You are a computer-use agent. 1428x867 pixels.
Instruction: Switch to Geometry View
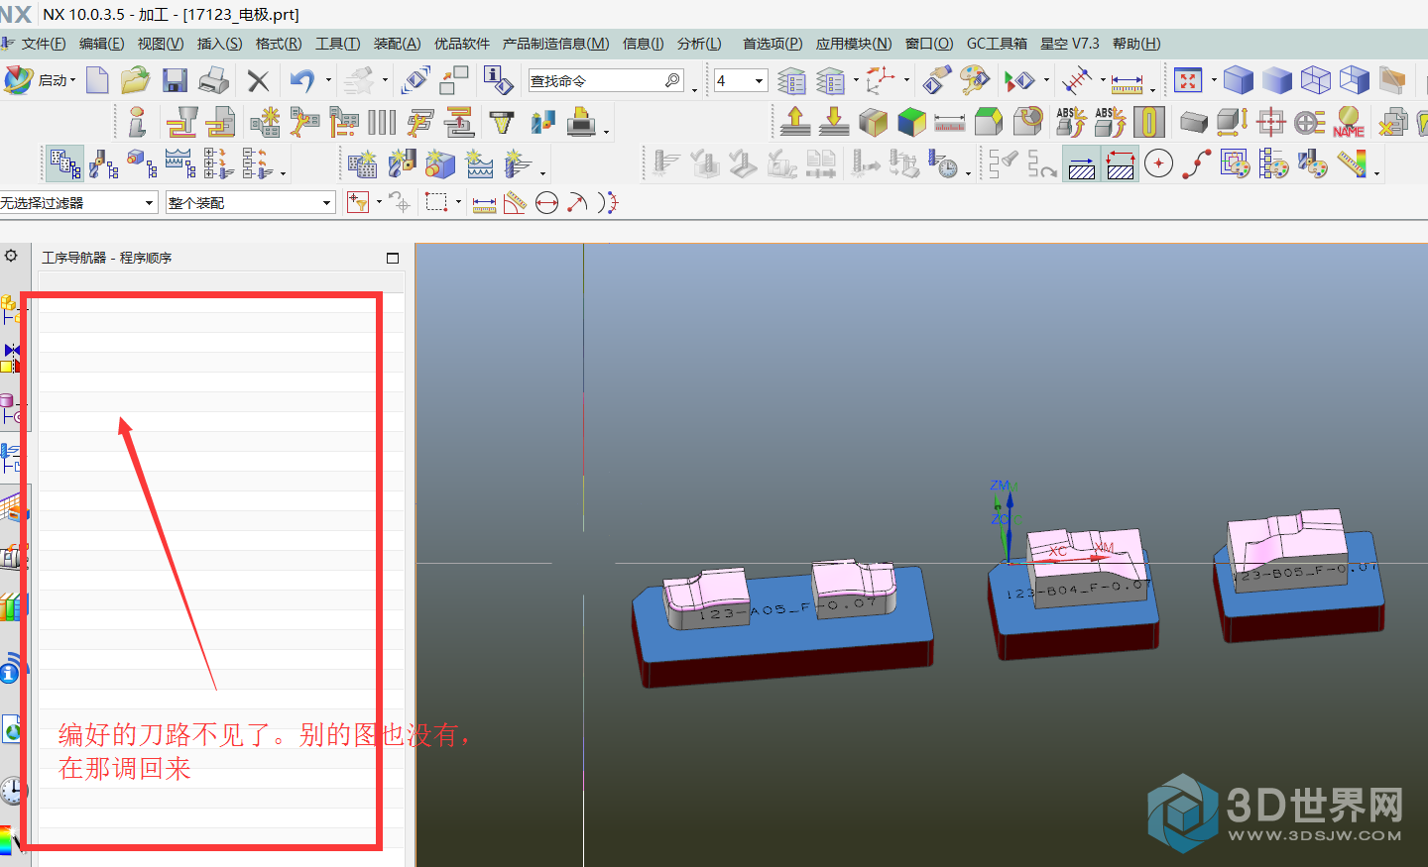142,163
